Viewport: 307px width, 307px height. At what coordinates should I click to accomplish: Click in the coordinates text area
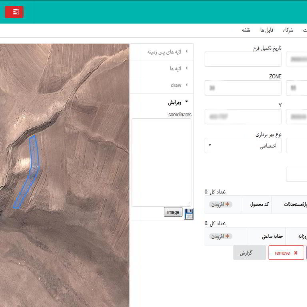161,162
